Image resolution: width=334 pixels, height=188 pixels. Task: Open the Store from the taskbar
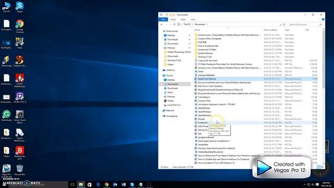(x=89, y=184)
